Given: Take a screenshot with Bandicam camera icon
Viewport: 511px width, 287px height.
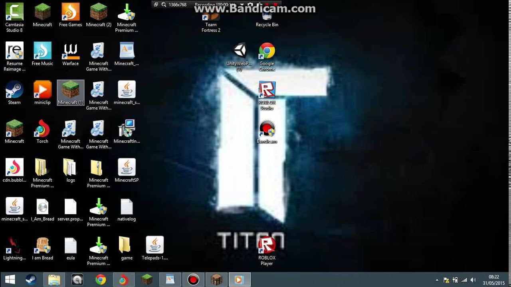Looking at the screenshot, I should click(250, 4).
